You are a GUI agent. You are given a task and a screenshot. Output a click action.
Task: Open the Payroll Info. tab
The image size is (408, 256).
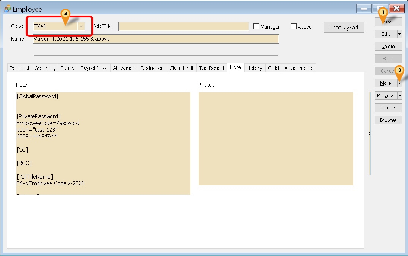coord(94,68)
